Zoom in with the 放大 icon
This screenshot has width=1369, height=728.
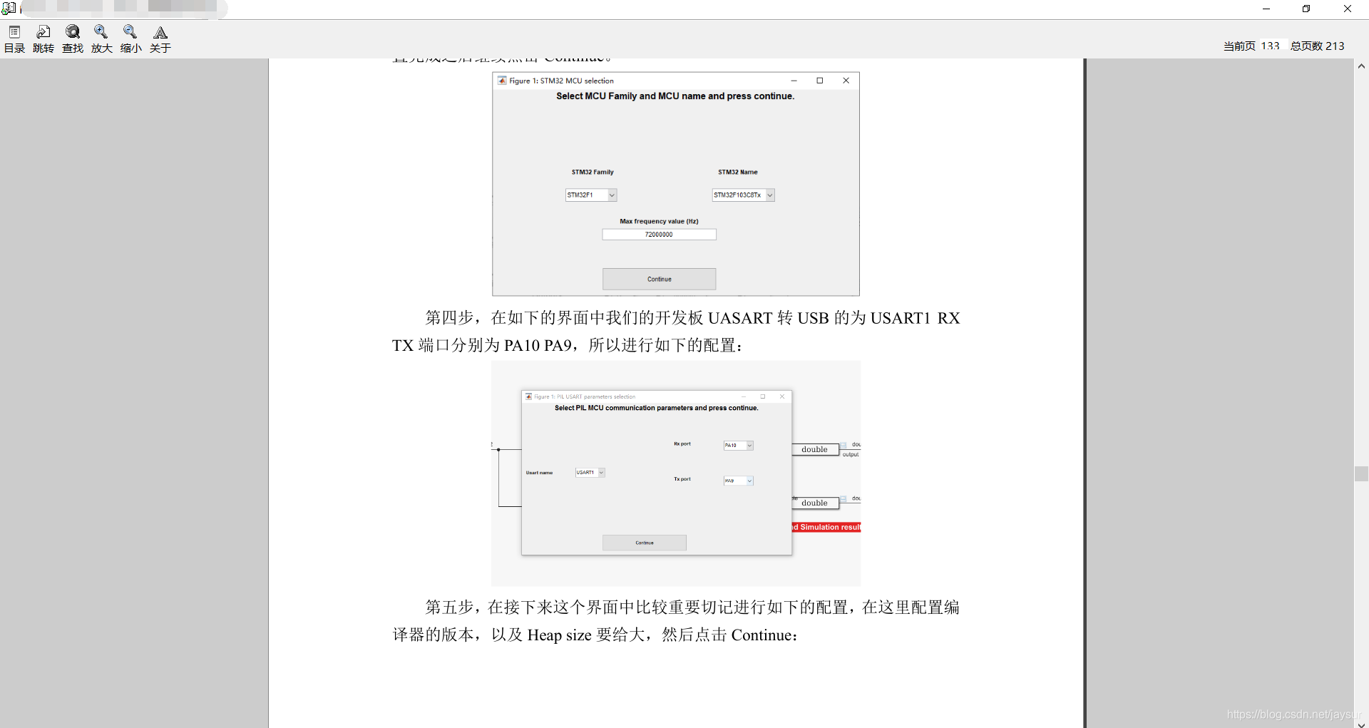[x=102, y=39]
